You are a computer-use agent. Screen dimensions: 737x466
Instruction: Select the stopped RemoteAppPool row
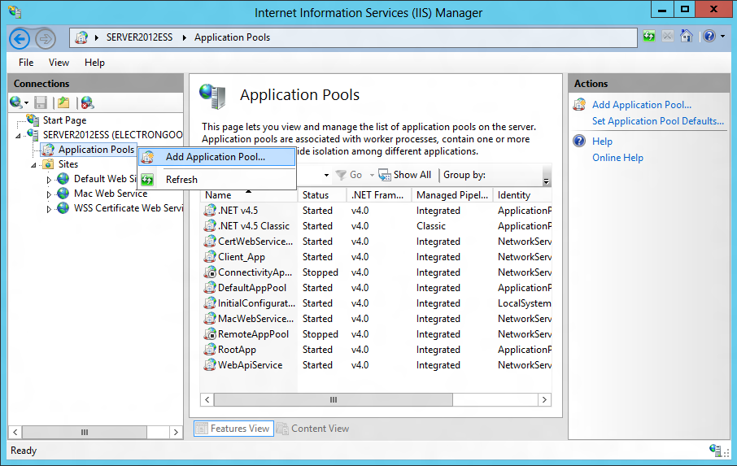376,334
